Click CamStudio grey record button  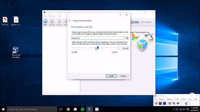[156, 103]
